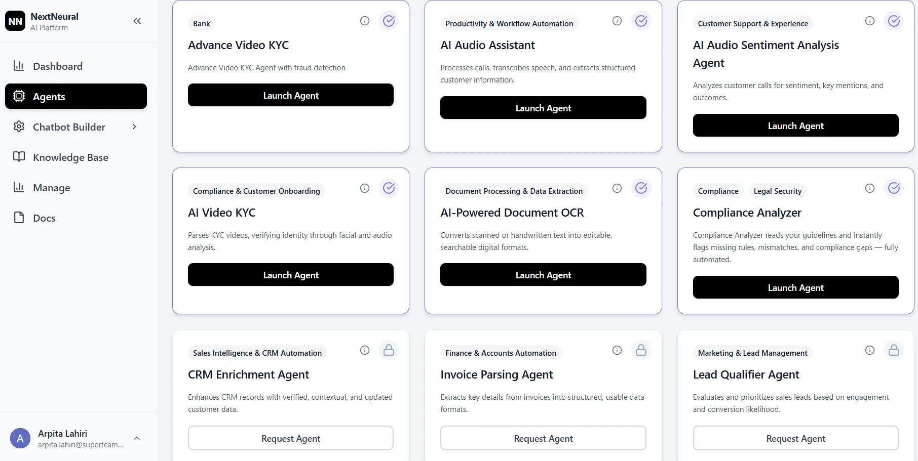The image size is (918, 461).
Task: Switch to the Dashboard section
Action: point(57,66)
